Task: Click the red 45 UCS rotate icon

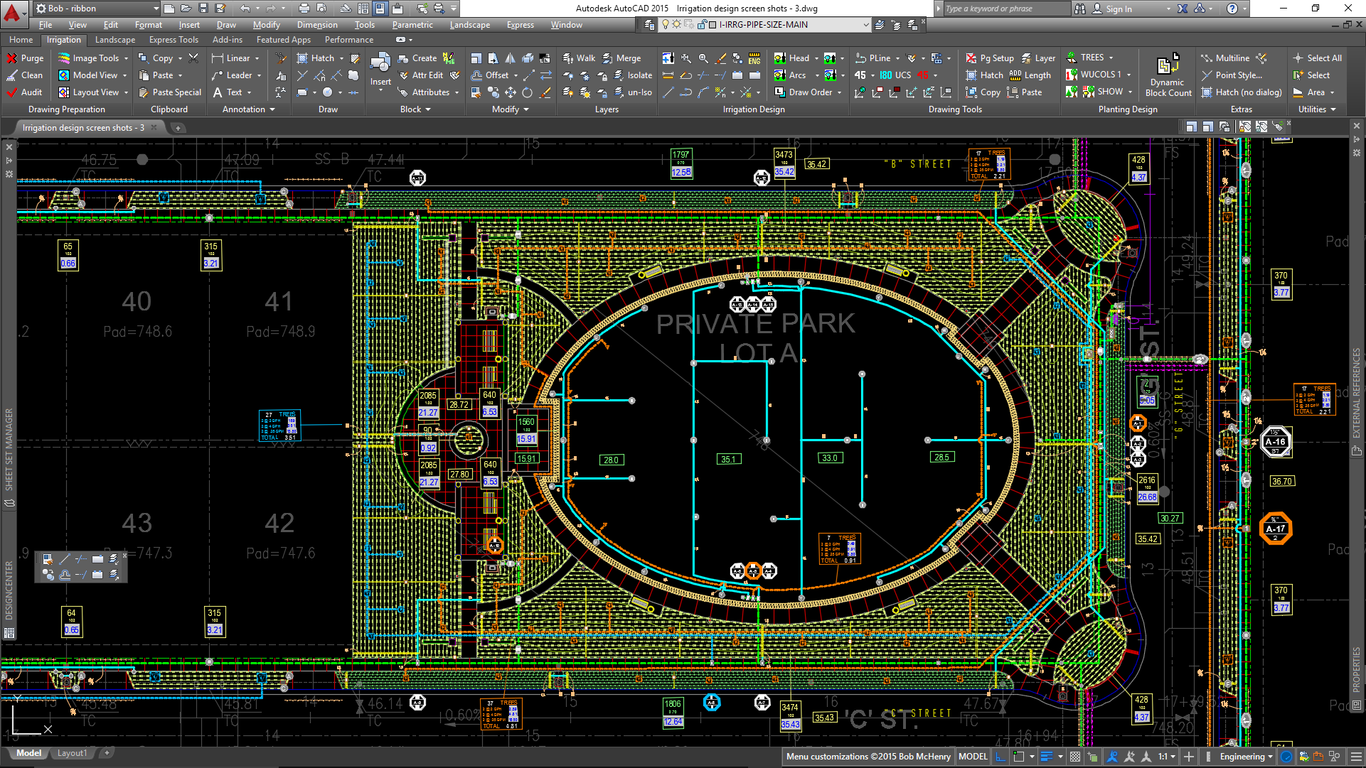Action: pos(923,75)
